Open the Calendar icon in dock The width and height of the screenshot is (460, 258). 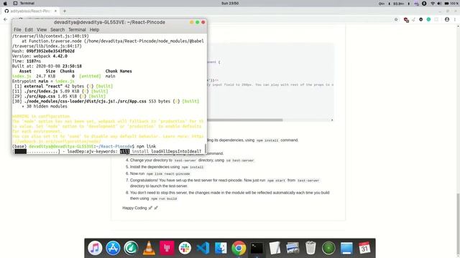click(364, 248)
